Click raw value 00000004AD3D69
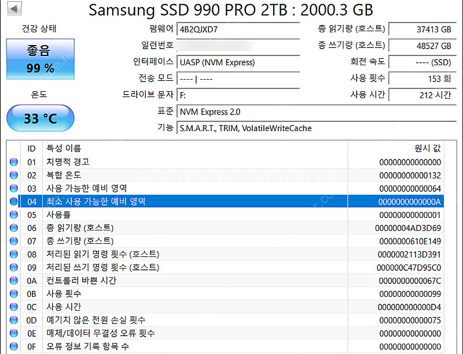Viewport: 463px width, 354px height. (408, 228)
